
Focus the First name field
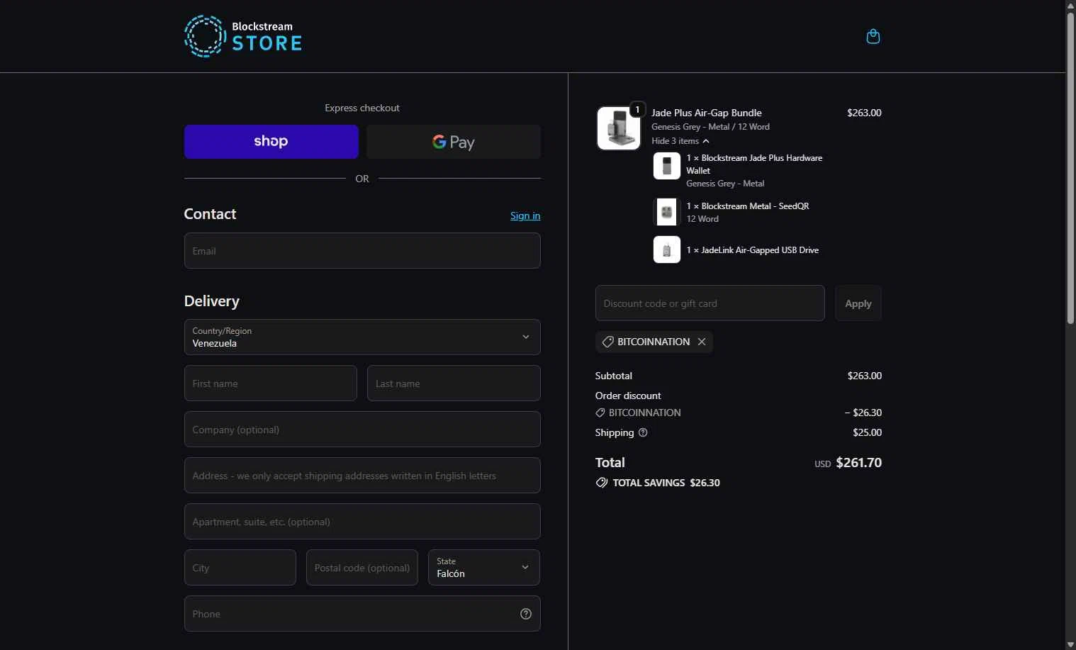pyautogui.click(x=271, y=383)
